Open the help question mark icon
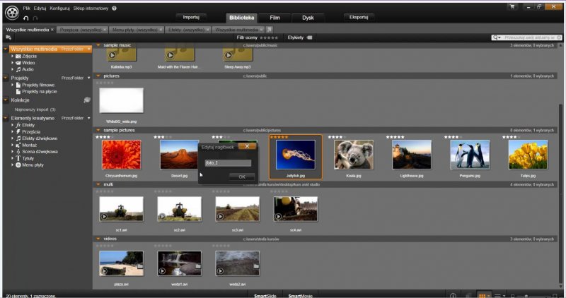The height and width of the screenshot is (298, 566). 114,8
